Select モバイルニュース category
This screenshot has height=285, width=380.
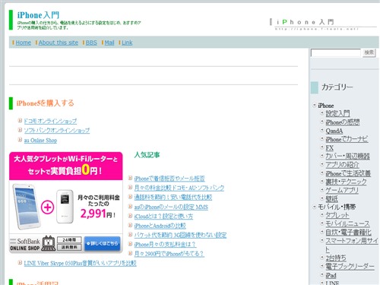347,223
